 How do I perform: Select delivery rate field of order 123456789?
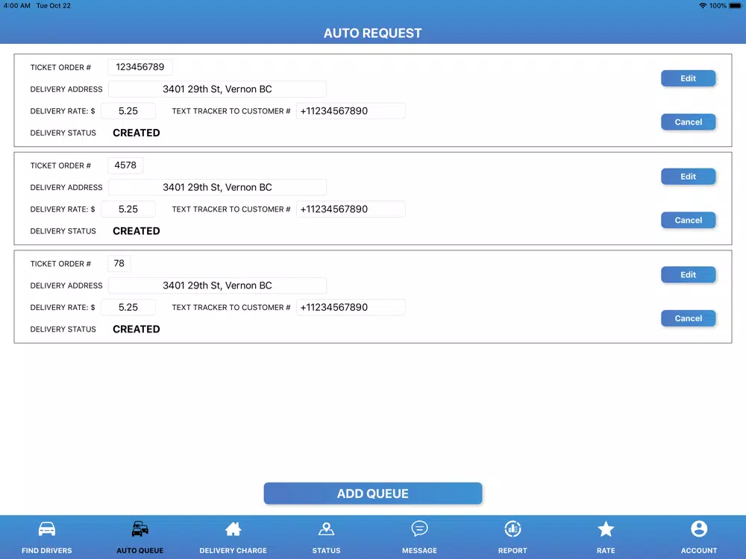(128, 111)
